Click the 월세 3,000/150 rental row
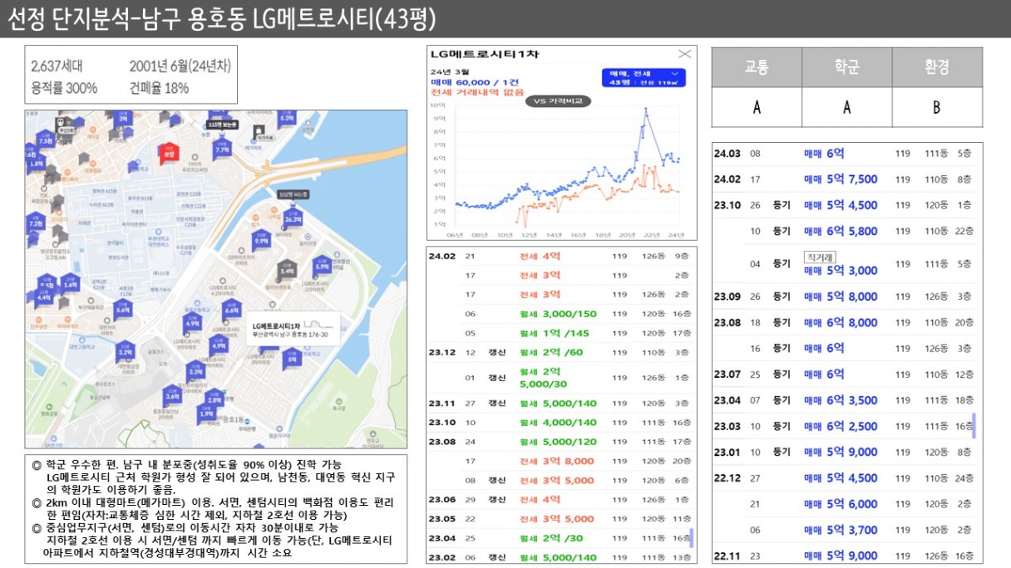The height and width of the screenshot is (568, 1011). [560, 314]
